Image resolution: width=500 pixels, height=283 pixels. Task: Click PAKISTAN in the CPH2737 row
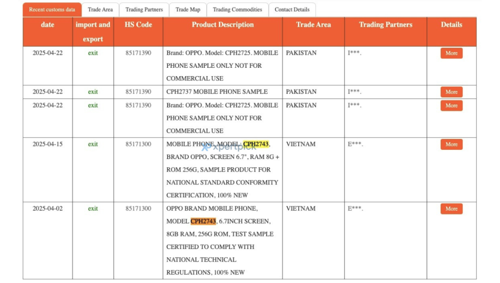click(x=301, y=92)
